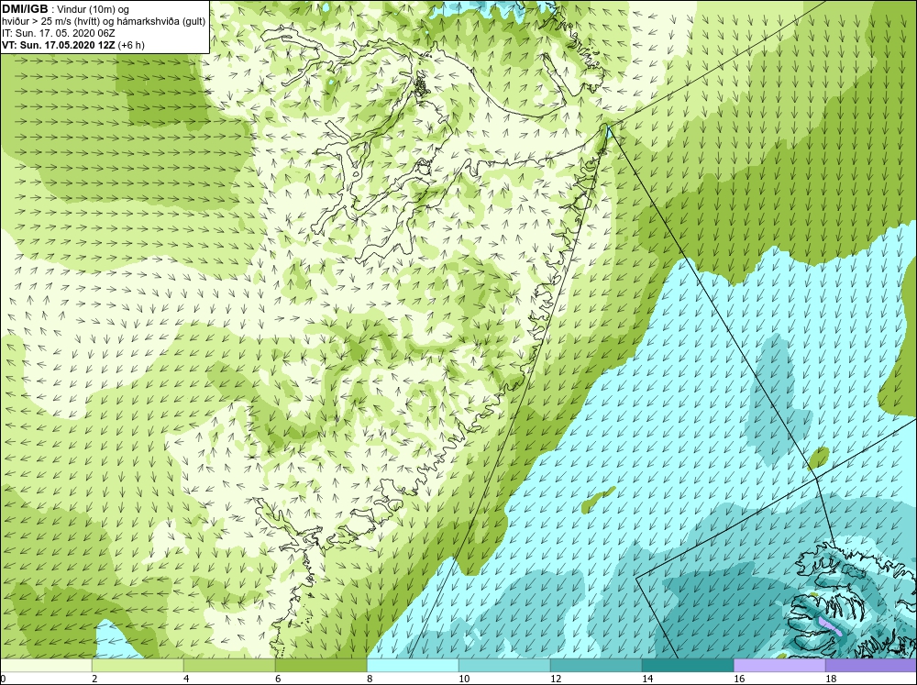Click the 10–12 m/s cyan legend swatch
Viewport: 917px width, 685px height.
coord(504,665)
